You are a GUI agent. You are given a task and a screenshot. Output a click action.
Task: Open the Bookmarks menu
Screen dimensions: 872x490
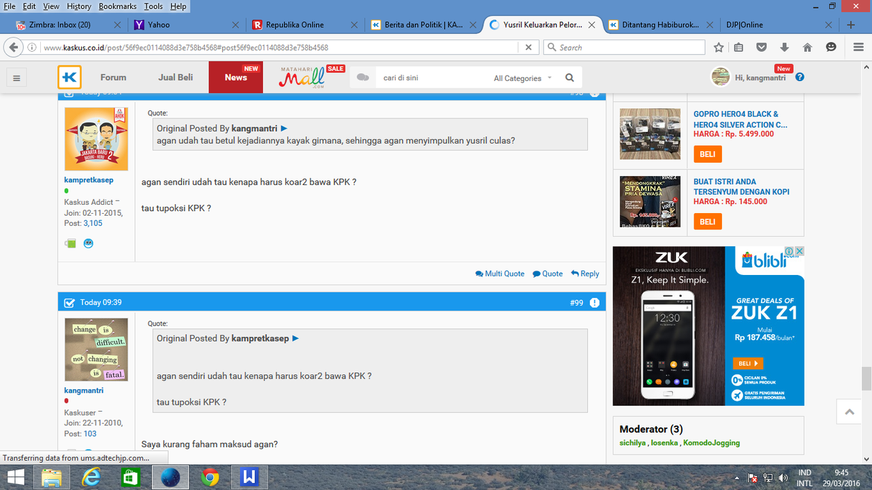click(118, 6)
